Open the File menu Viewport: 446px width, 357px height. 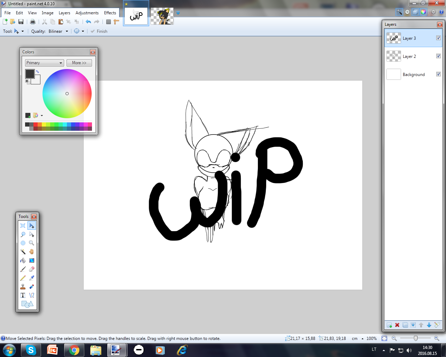click(7, 13)
